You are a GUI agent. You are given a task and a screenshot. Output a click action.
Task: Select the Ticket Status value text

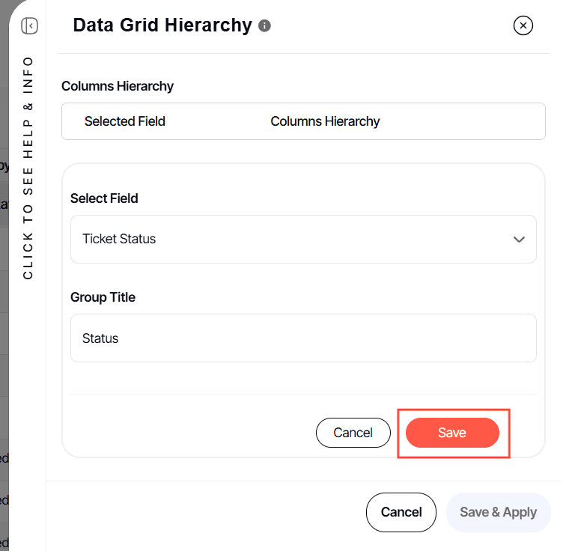coord(119,240)
